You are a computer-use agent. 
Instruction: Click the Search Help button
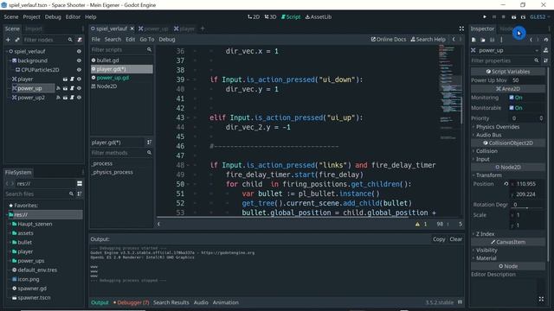428,39
